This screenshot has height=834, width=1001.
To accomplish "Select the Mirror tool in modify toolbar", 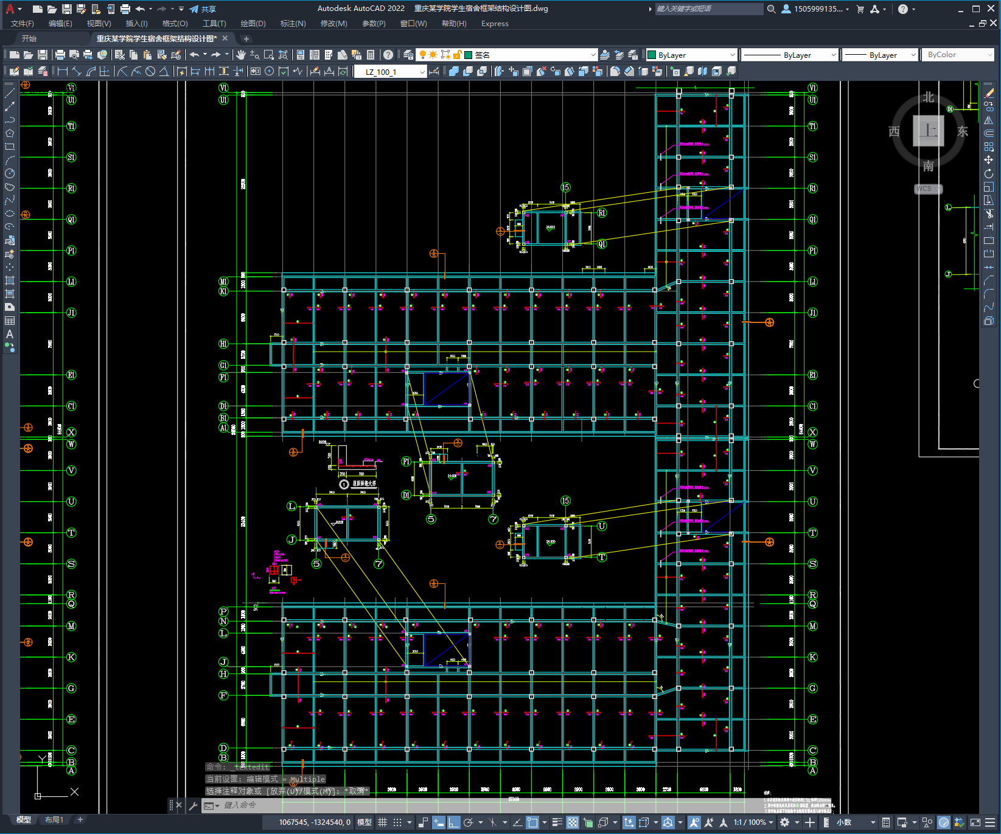I will coord(989,120).
